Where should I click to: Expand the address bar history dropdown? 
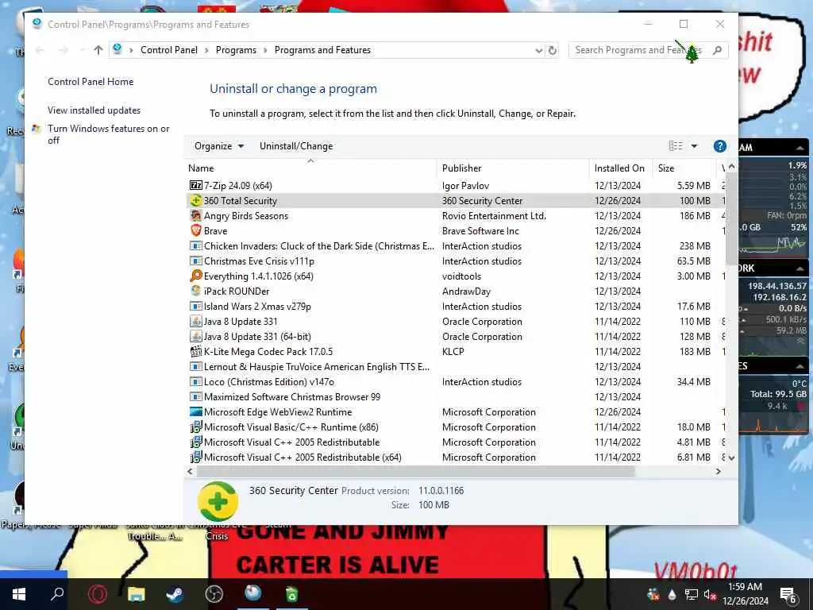[539, 50]
